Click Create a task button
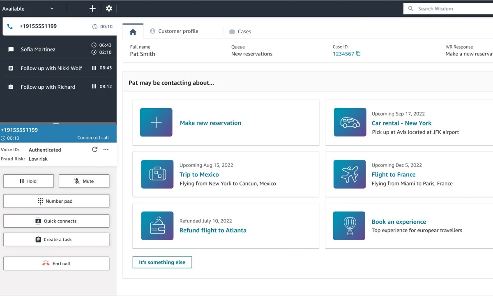 pyautogui.click(x=56, y=240)
